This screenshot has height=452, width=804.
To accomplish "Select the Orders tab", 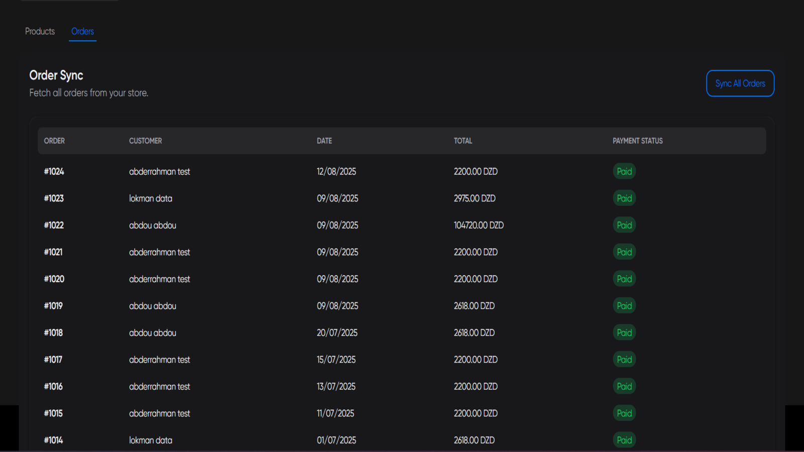I will [82, 31].
